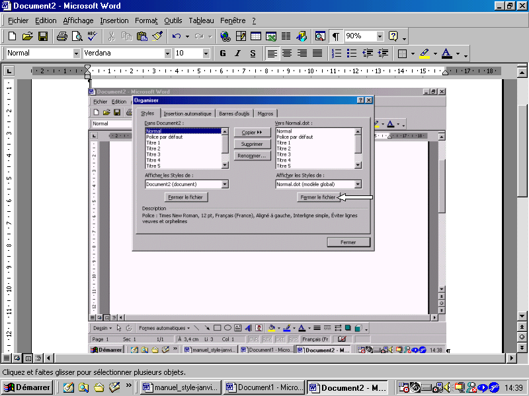Open the Verdana font dropdown
Image resolution: width=529 pixels, height=396 pixels.
click(168, 53)
